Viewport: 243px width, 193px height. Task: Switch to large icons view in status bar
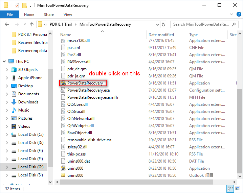click(238, 189)
